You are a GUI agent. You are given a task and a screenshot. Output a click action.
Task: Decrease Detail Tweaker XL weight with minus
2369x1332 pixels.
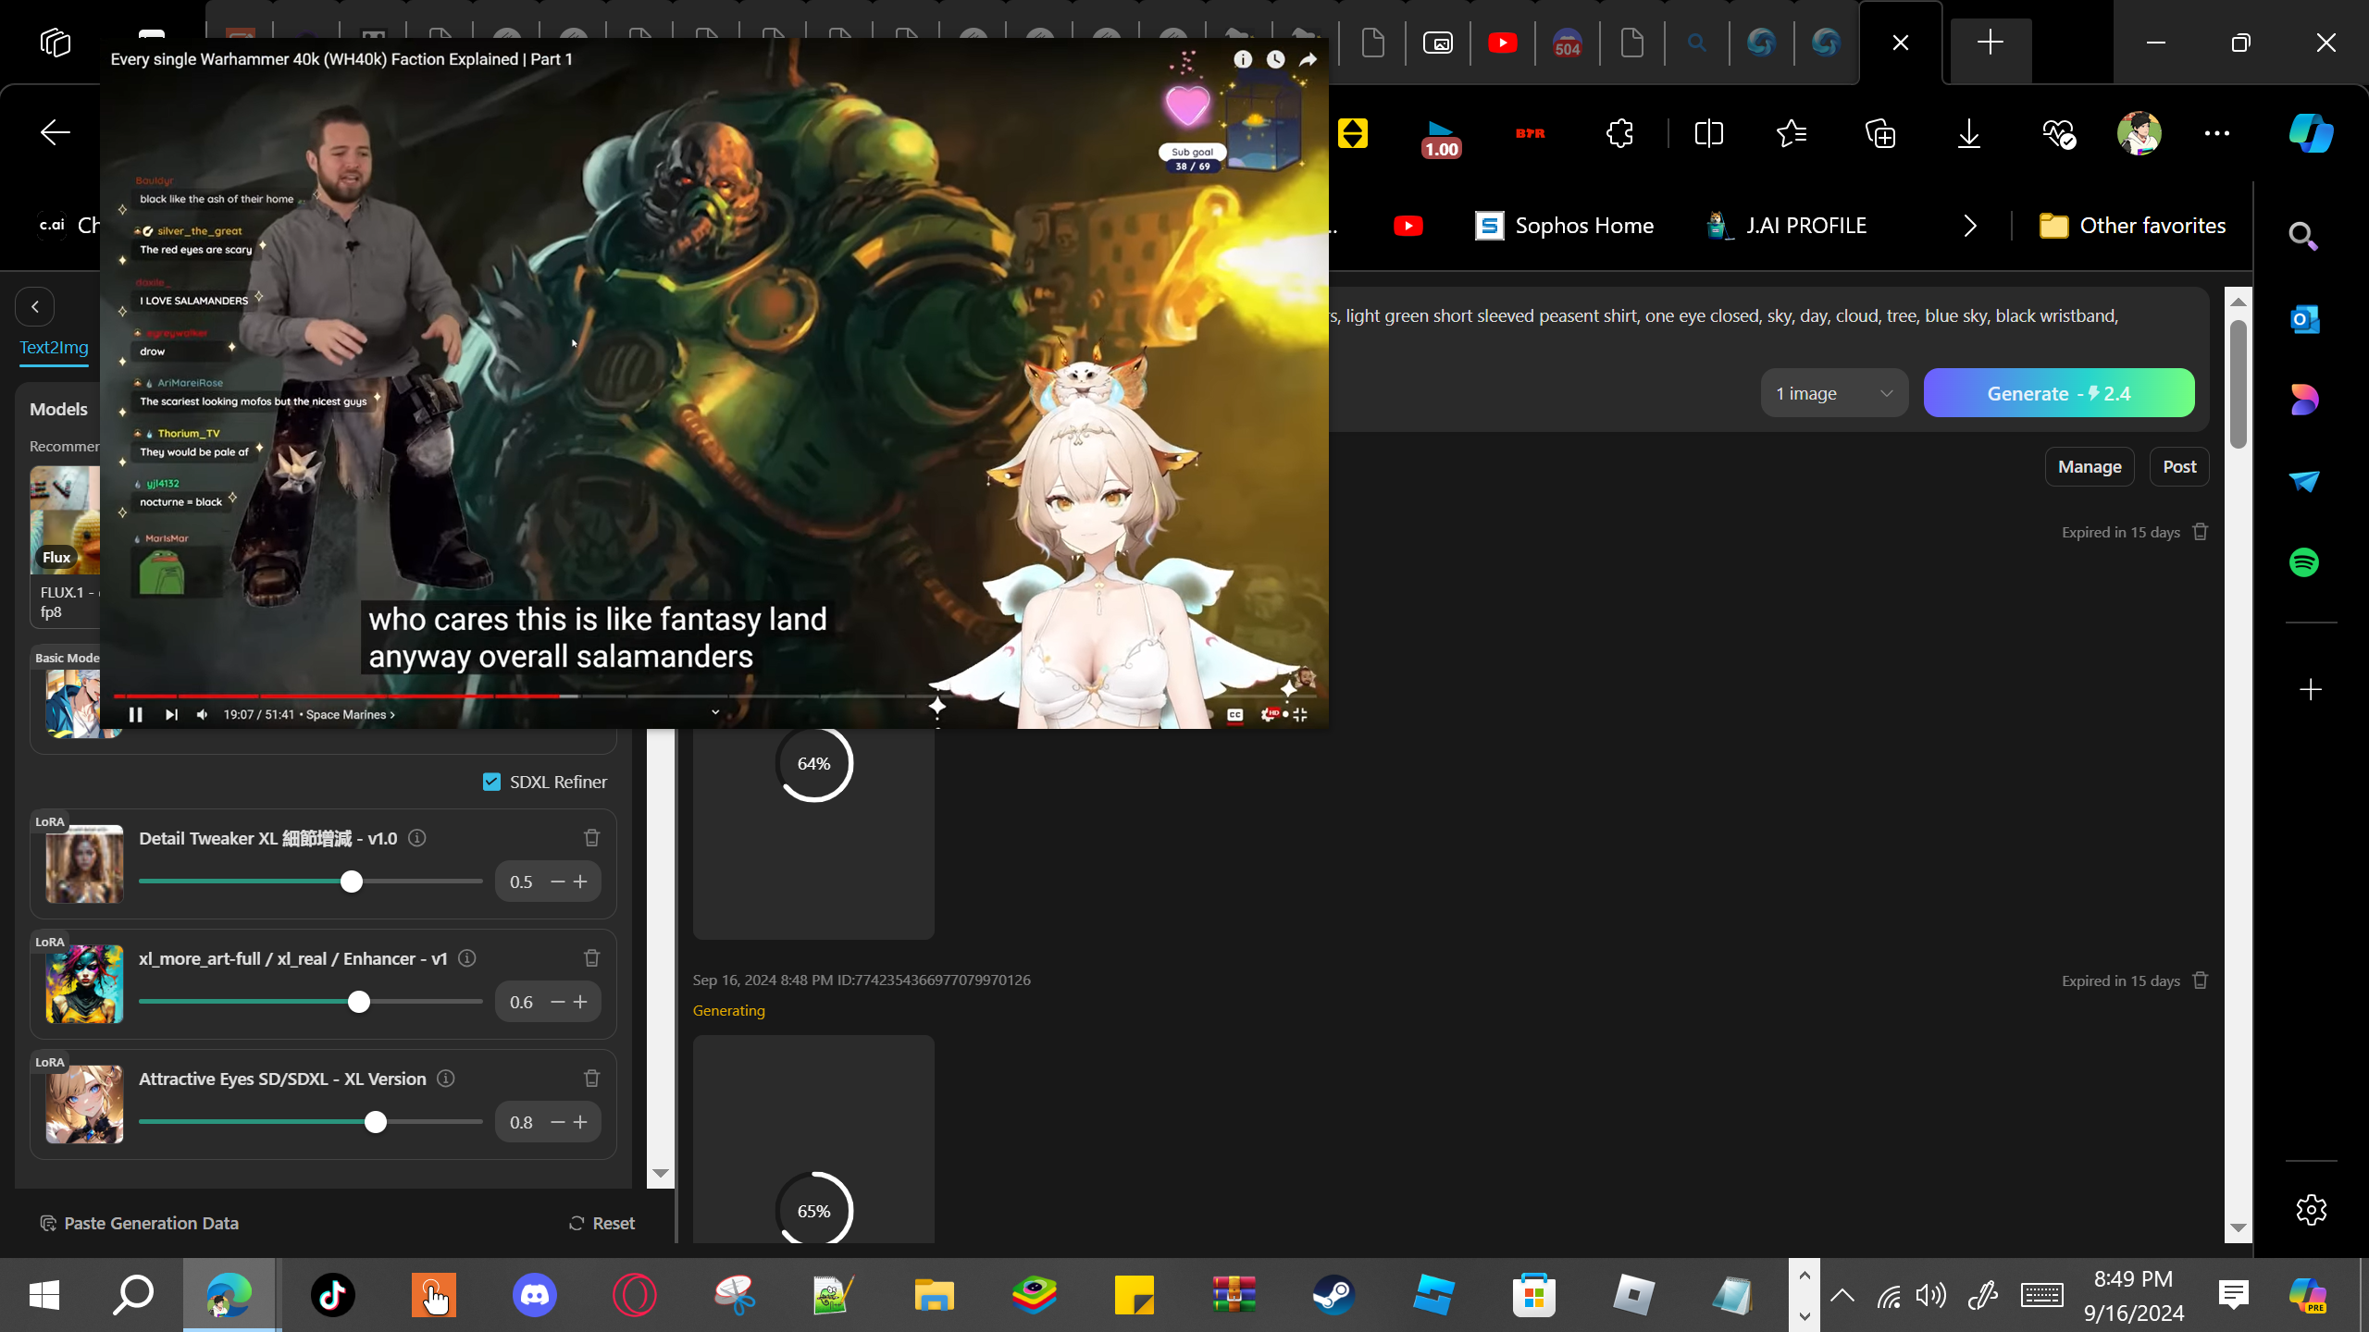pyautogui.click(x=558, y=882)
